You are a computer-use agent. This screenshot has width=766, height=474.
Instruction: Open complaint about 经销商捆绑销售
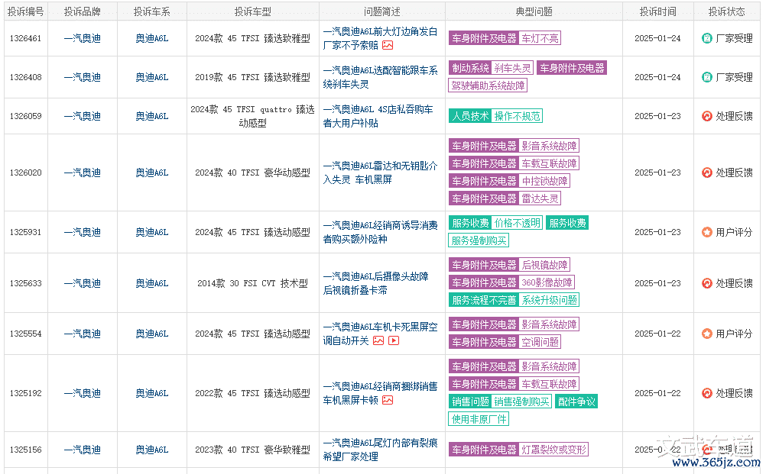[x=380, y=393]
